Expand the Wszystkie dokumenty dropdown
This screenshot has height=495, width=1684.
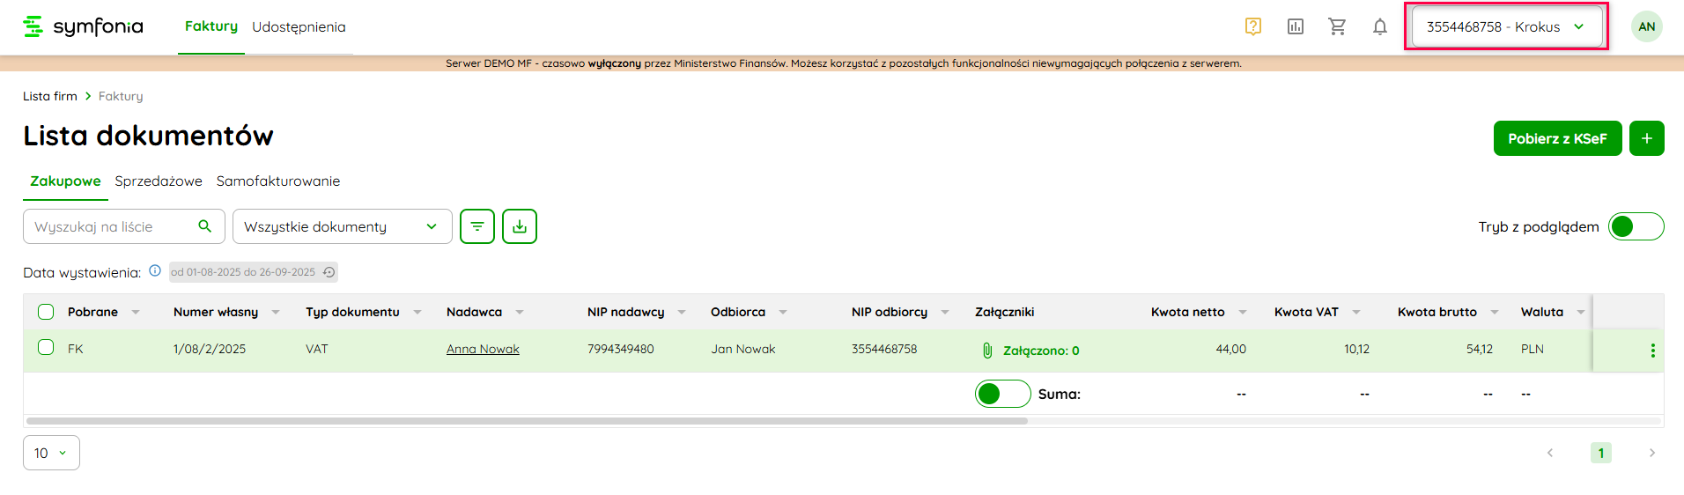(x=342, y=226)
